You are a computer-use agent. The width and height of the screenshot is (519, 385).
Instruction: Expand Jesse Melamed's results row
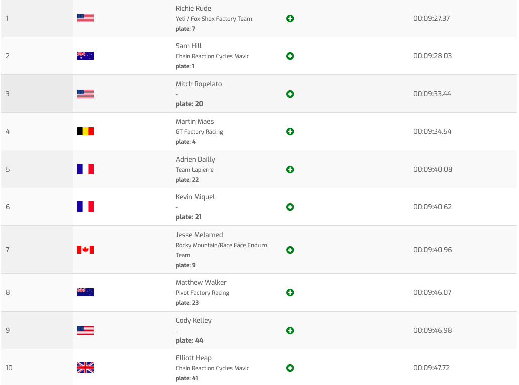(290, 250)
